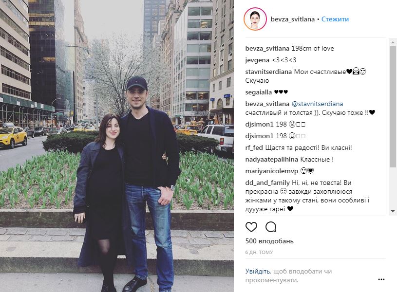The width and height of the screenshot is (397, 292).
Task: View the 500 вподобань likes list
Action: point(269,241)
